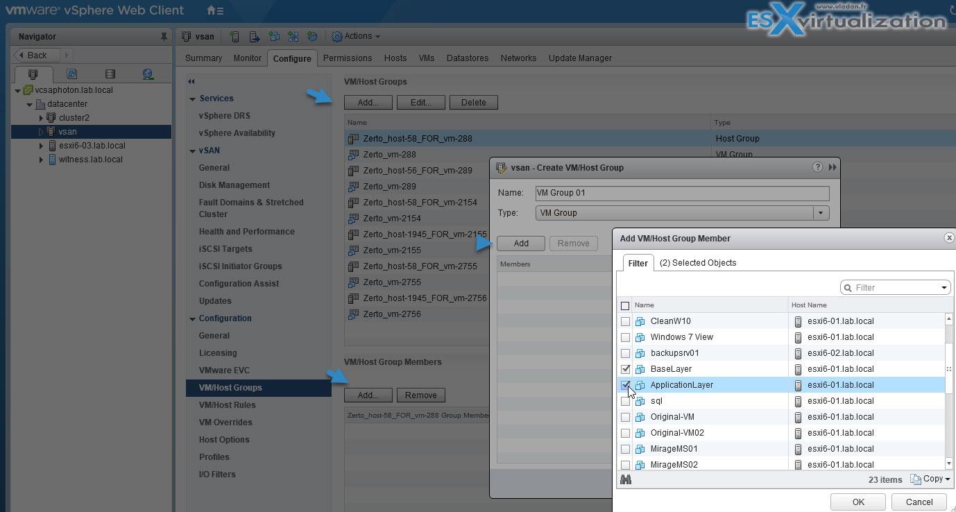Collapse the Configure side menu with double-arrow
The height and width of the screenshot is (512, 956).
(191, 82)
